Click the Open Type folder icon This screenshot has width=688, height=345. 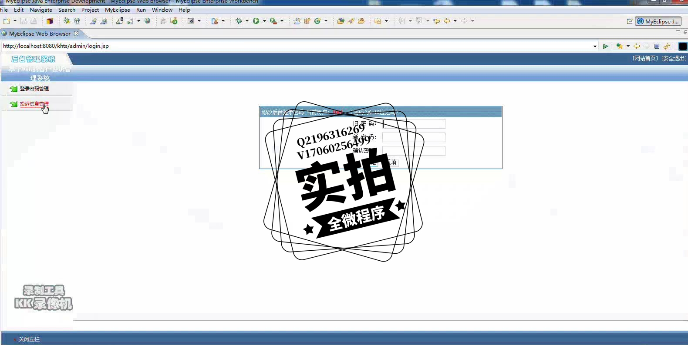[x=341, y=21]
